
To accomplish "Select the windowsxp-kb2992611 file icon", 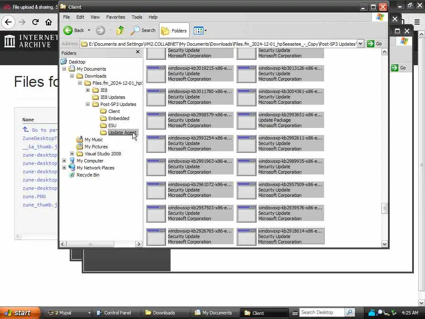I will (x=247, y=144).
